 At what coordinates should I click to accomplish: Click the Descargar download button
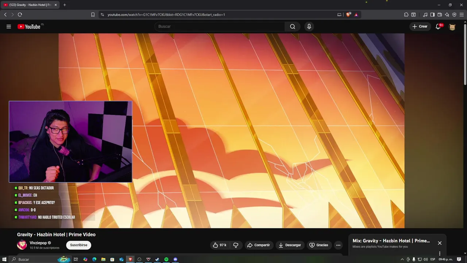click(290, 245)
